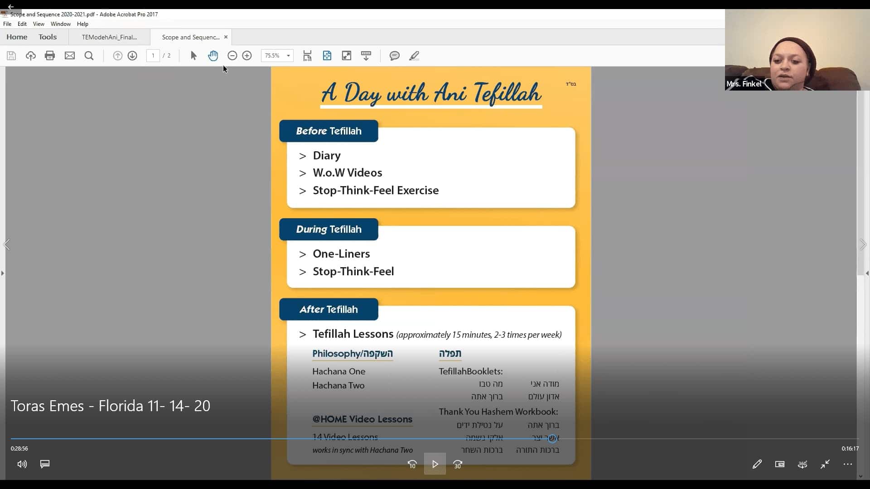Play the video recording

(x=435, y=464)
